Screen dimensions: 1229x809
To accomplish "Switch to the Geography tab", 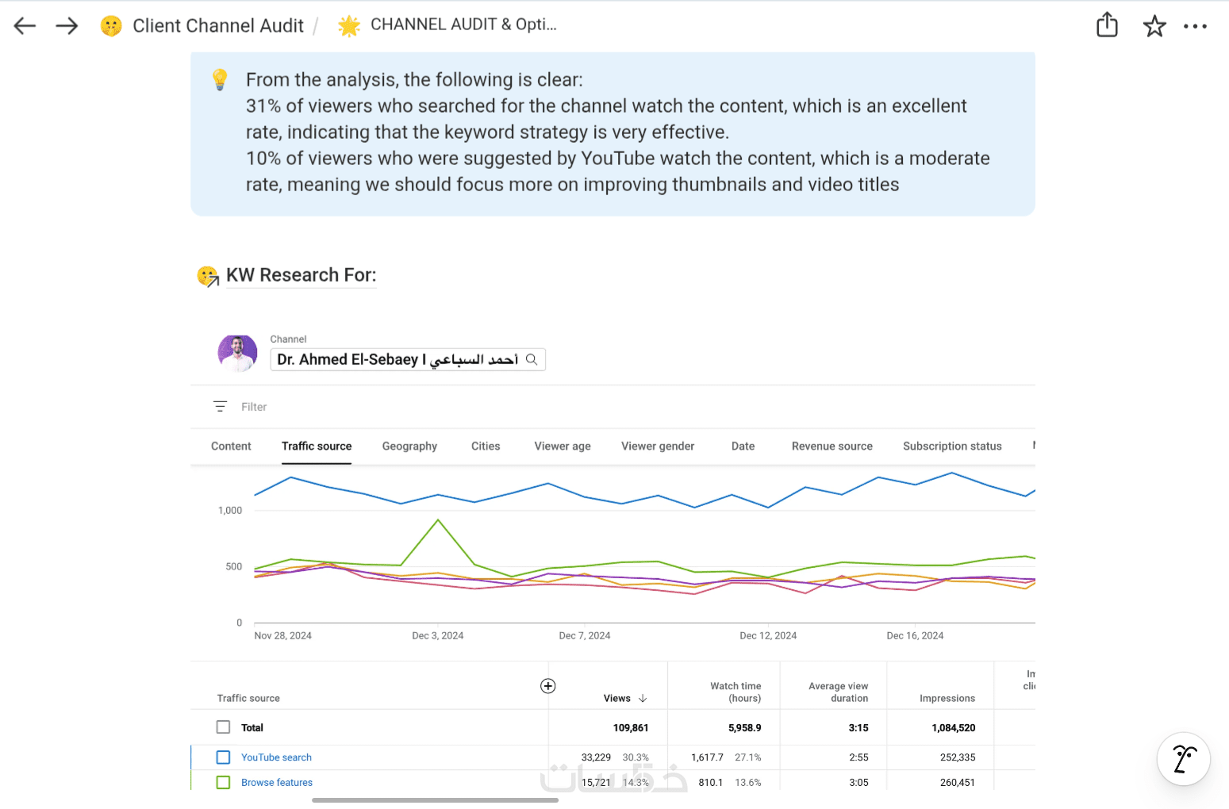I will click(409, 446).
